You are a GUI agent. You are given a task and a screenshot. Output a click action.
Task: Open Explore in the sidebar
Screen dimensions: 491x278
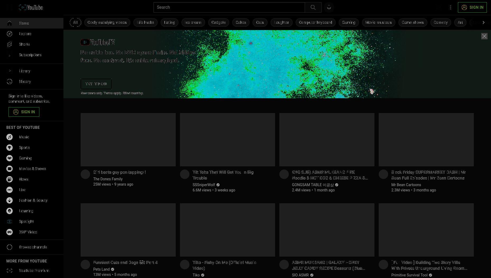tap(32, 34)
